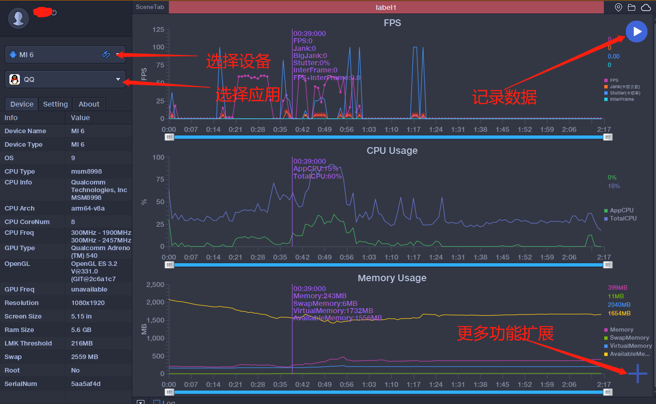The image size is (656, 404).
Task: Click the Memory Usage chart title
Action: [392, 278]
